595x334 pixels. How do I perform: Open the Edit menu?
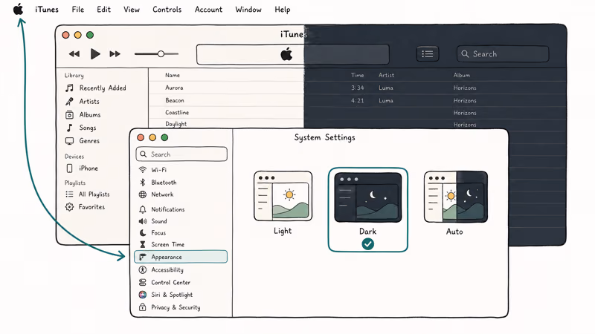tap(103, 10)
